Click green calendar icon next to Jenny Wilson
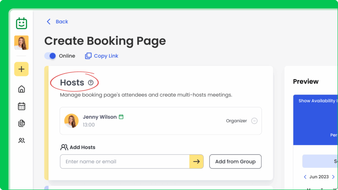Image resolution: width=338 pixels, height=190 pixels. (x=121, y=117)
